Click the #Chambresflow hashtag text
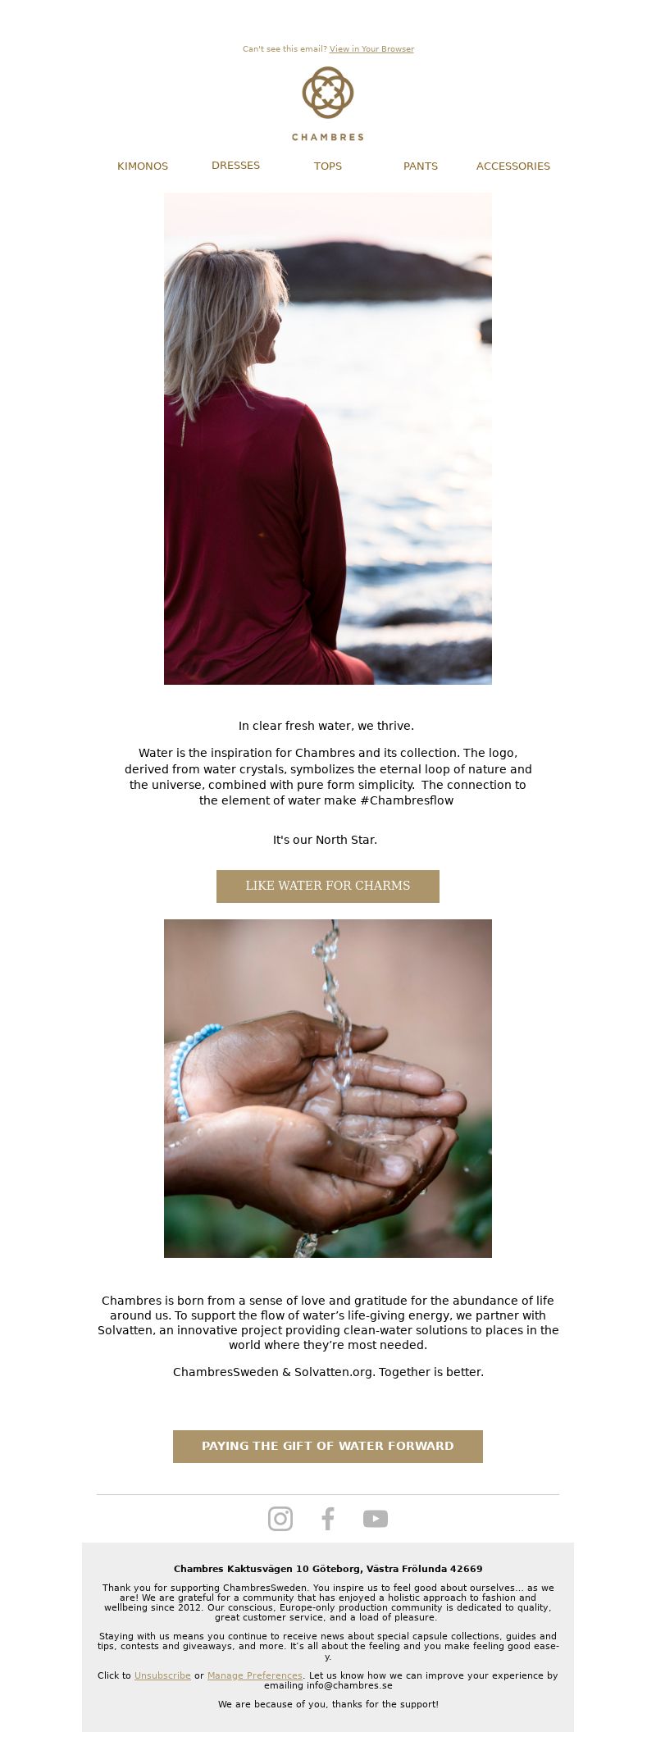 (x=407, y=800)
